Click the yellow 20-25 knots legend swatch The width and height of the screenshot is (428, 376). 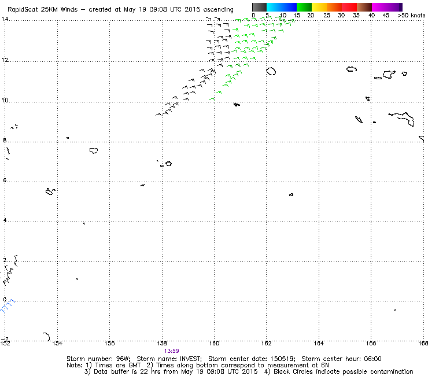319,7
